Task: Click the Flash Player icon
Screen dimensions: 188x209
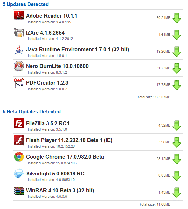Action: pos(19,140)
